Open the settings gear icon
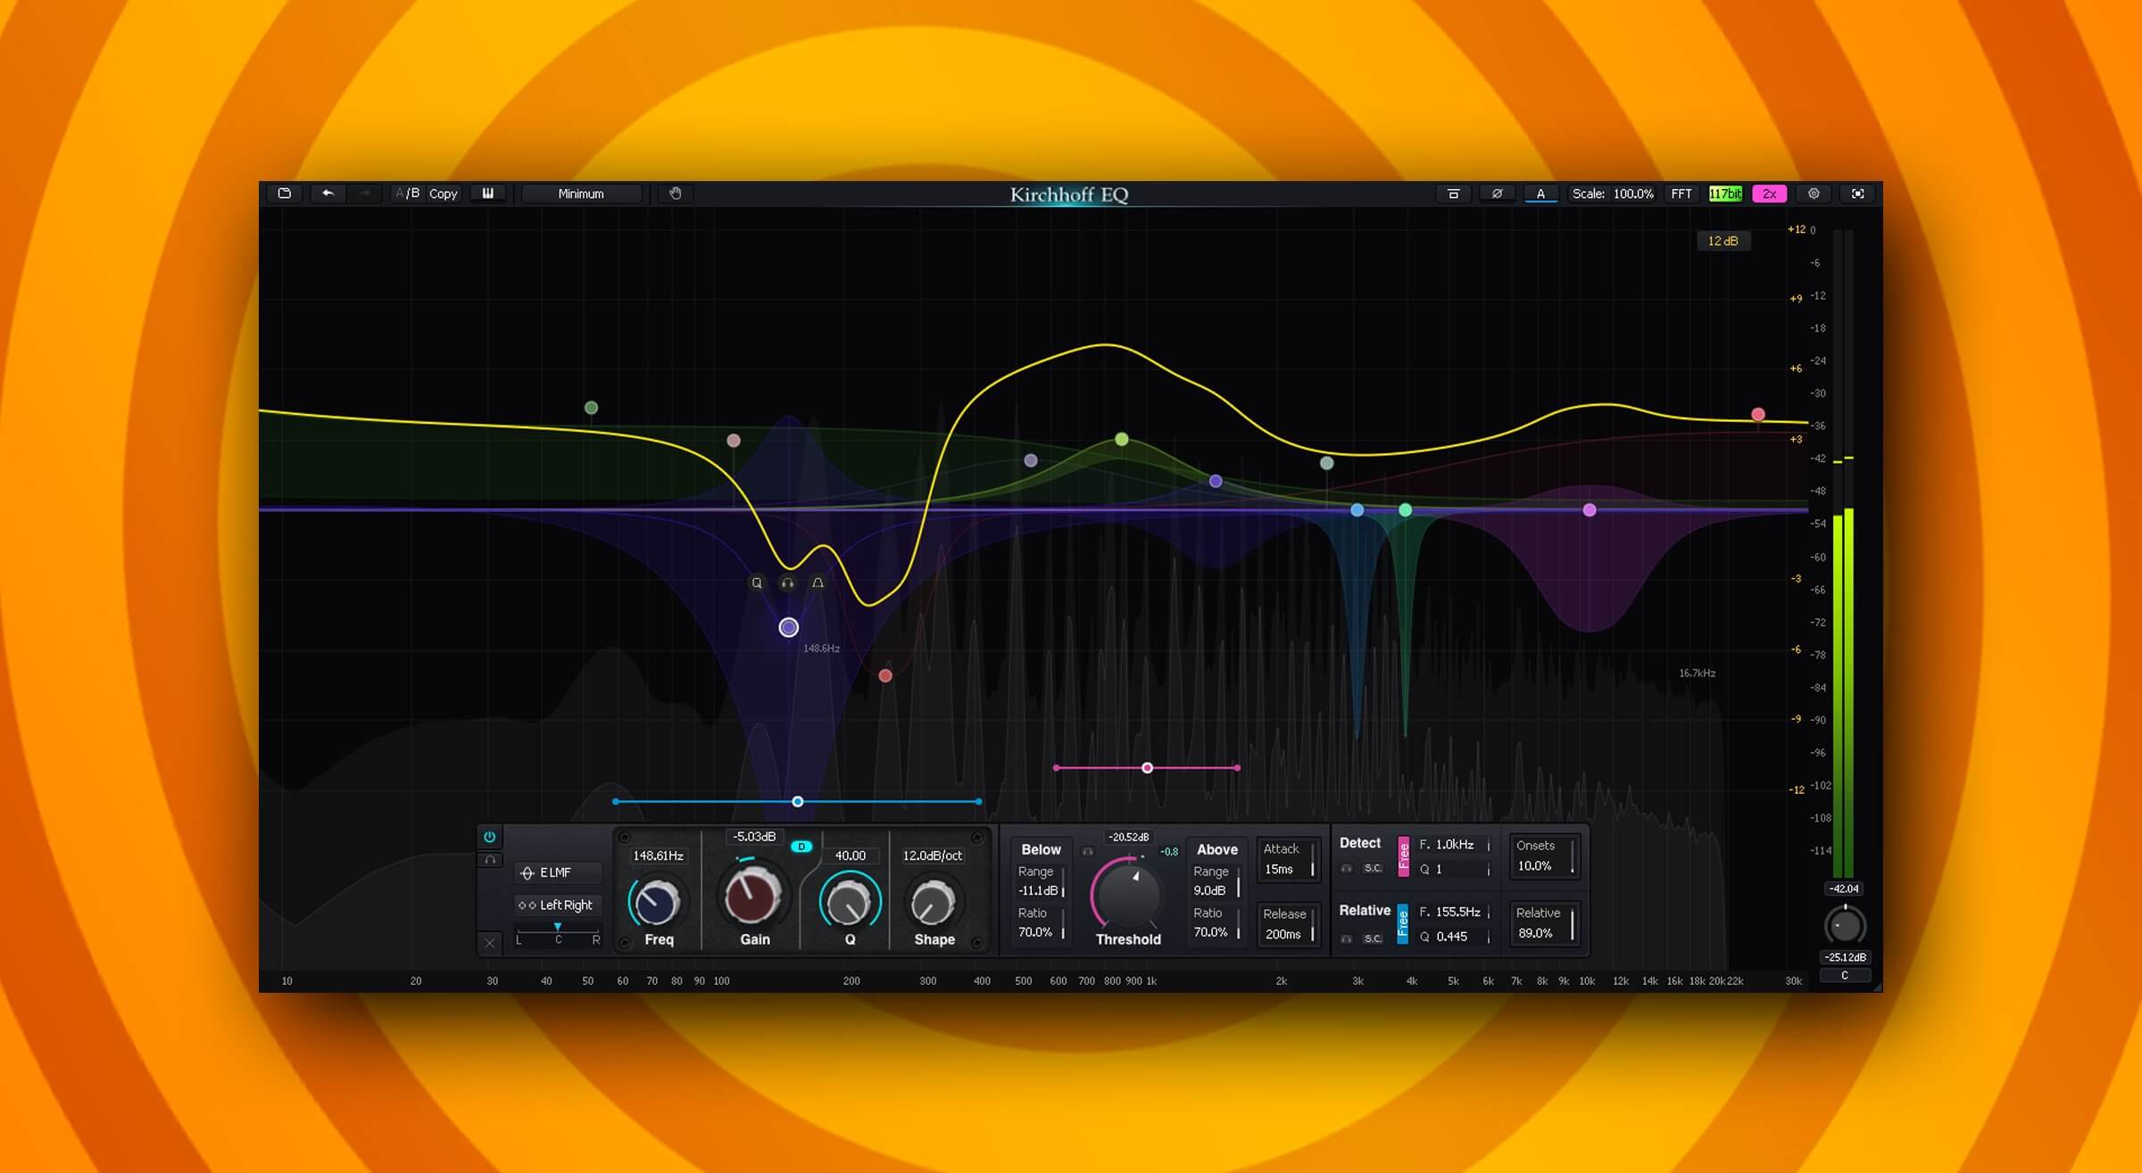This screenshot has height=1173, width=2142. pyautogui.click(x=1814, y=194)
